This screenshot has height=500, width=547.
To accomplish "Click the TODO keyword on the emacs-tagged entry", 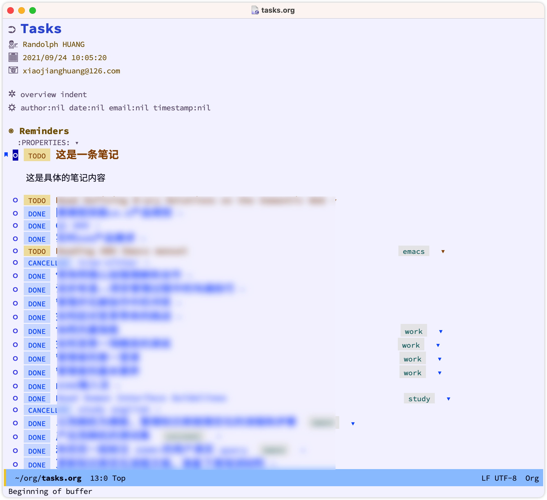I will pos(37,251).
